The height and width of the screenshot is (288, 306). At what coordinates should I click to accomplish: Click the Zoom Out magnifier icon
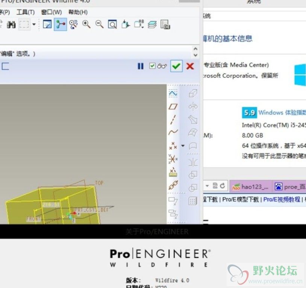pyautogui.click(x=99, y=24)
